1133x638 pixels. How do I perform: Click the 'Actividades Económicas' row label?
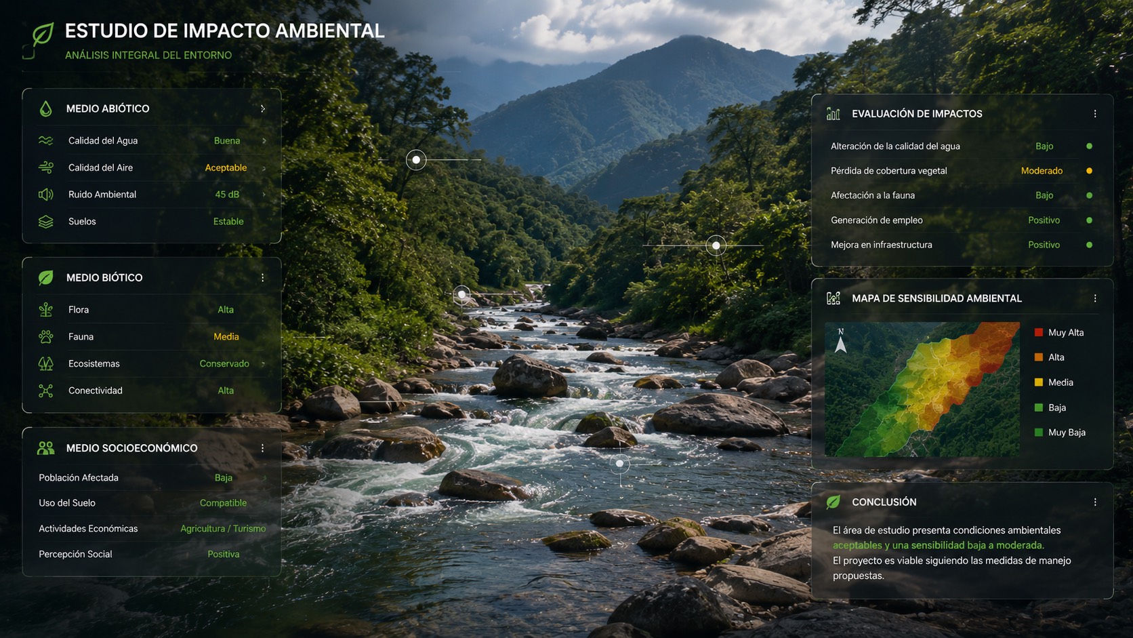88,529
